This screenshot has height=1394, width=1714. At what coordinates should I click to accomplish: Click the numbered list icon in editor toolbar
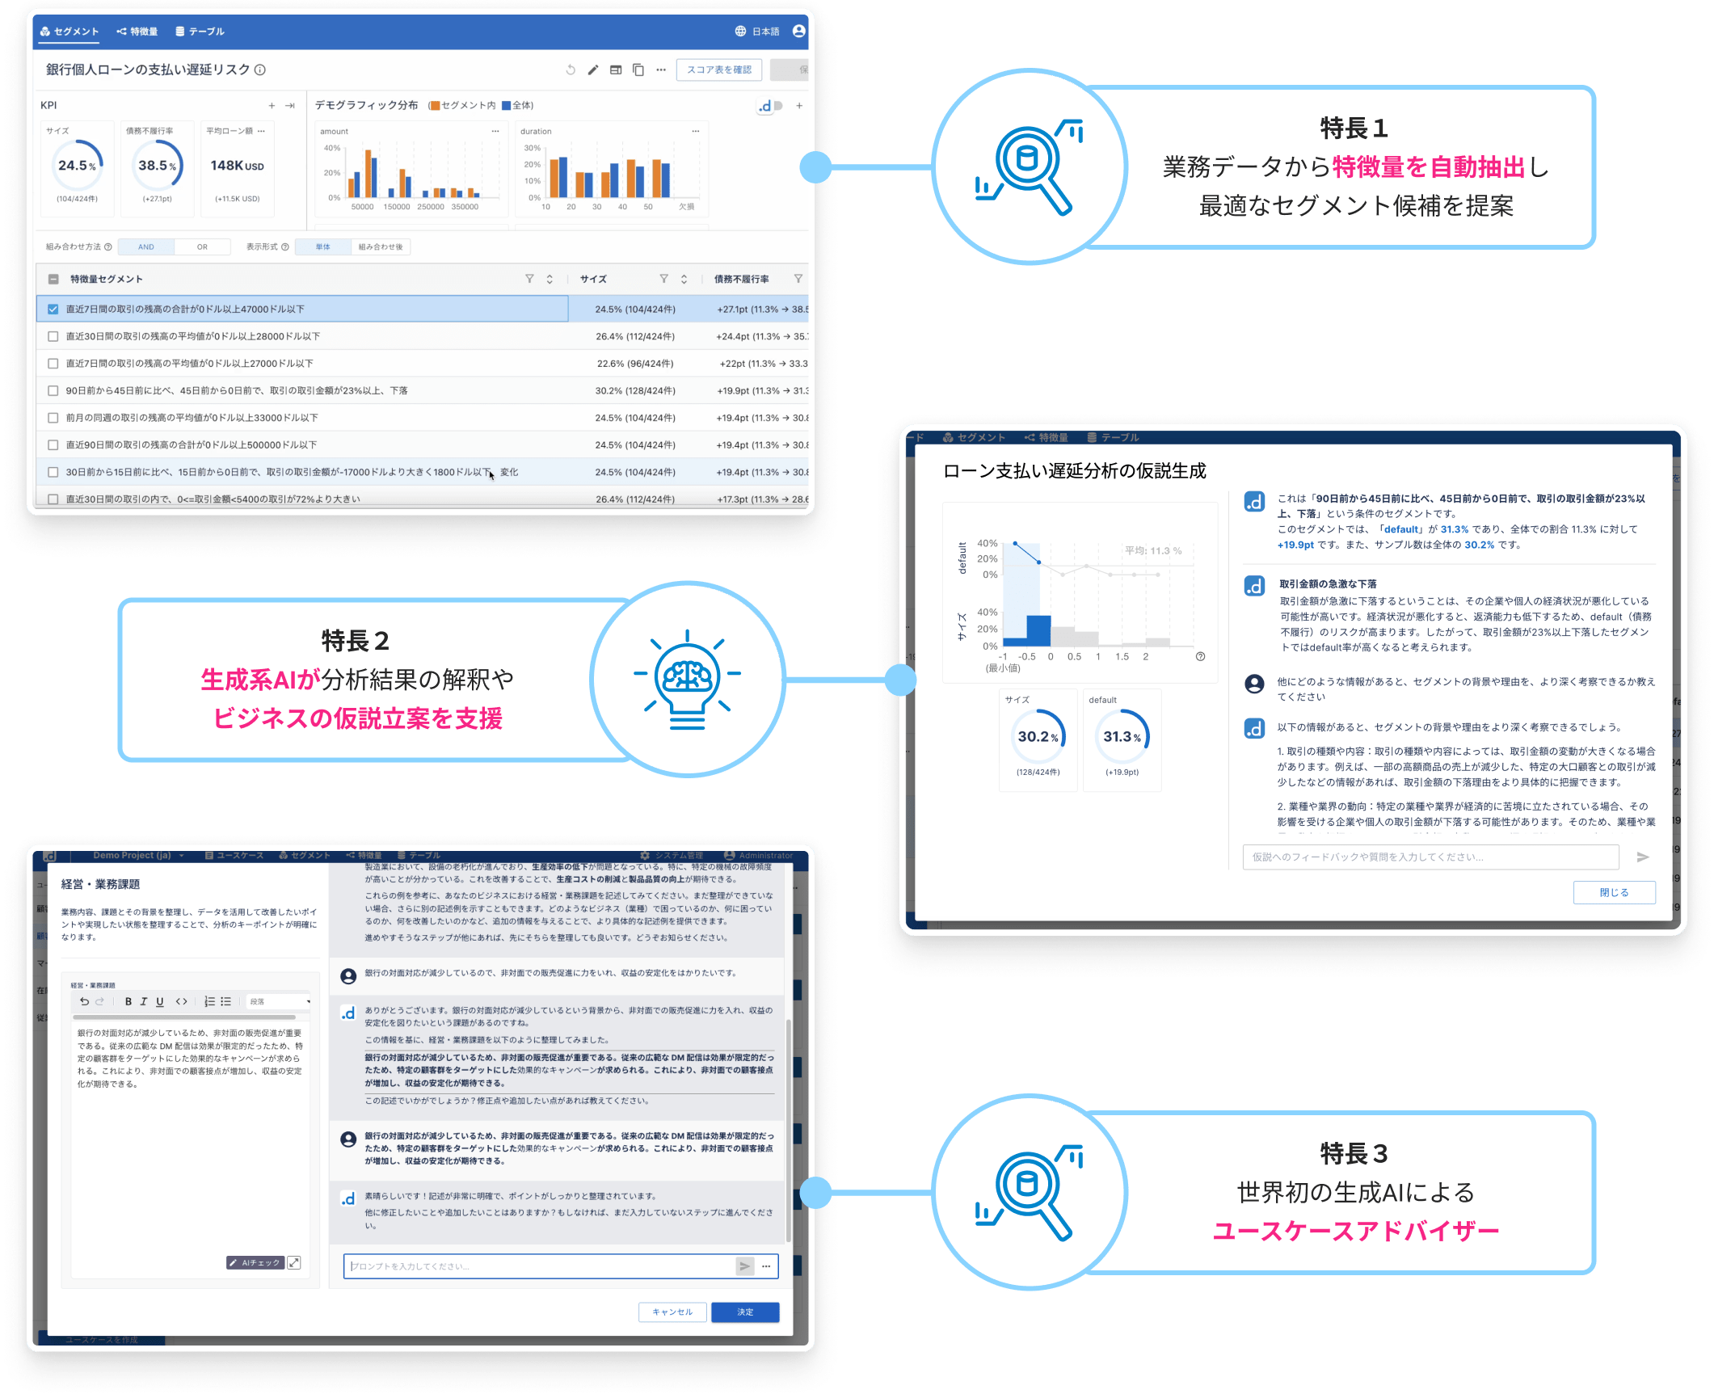coord(209,1002)
